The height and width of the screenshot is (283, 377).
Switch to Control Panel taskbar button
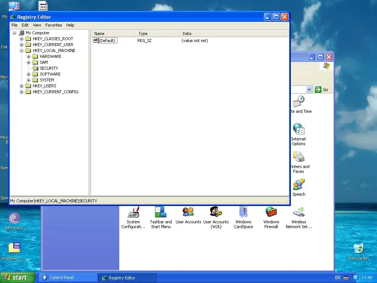[68, 277]
